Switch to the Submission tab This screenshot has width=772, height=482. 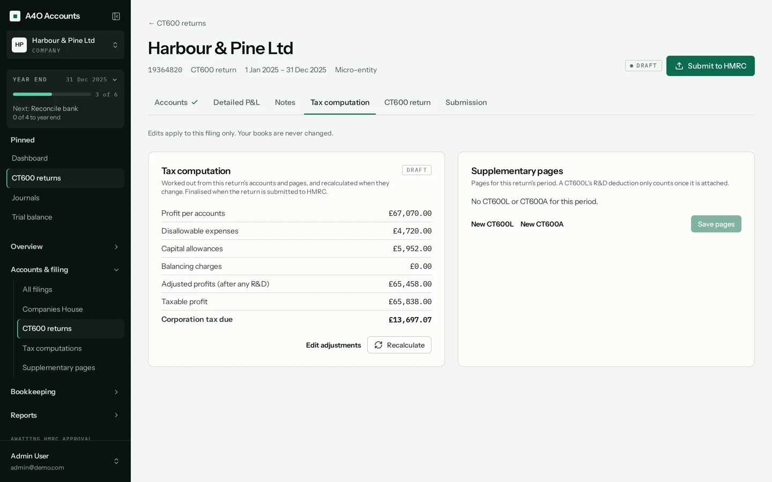pyautogui.click(x=466, y=102)
